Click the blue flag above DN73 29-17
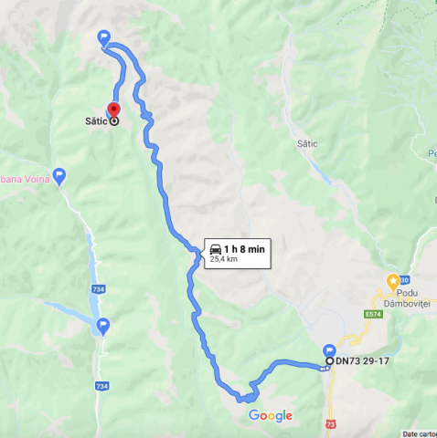Image resolution: width=437 pixels, height=438 pixels. (329, 351)
